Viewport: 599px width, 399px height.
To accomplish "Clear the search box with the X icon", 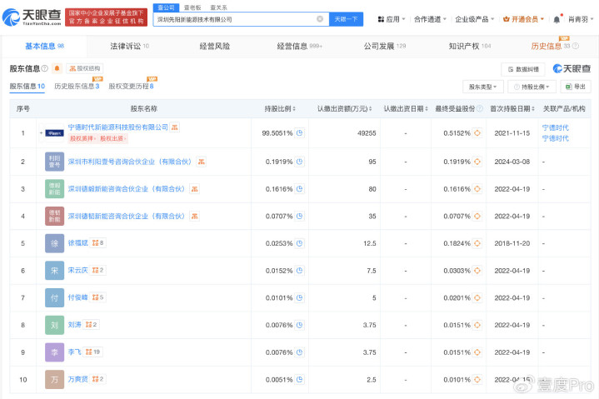I will [x=320, y=19].
